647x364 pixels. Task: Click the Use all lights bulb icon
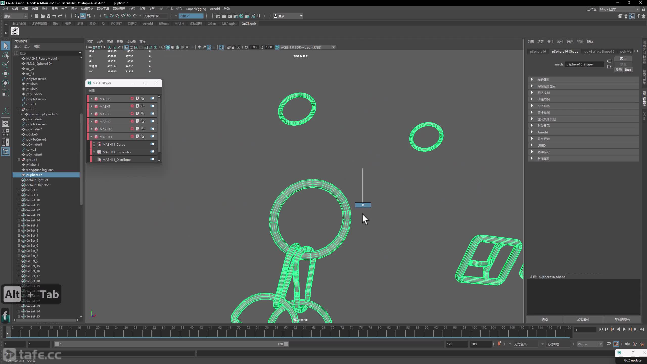point(187,47)
